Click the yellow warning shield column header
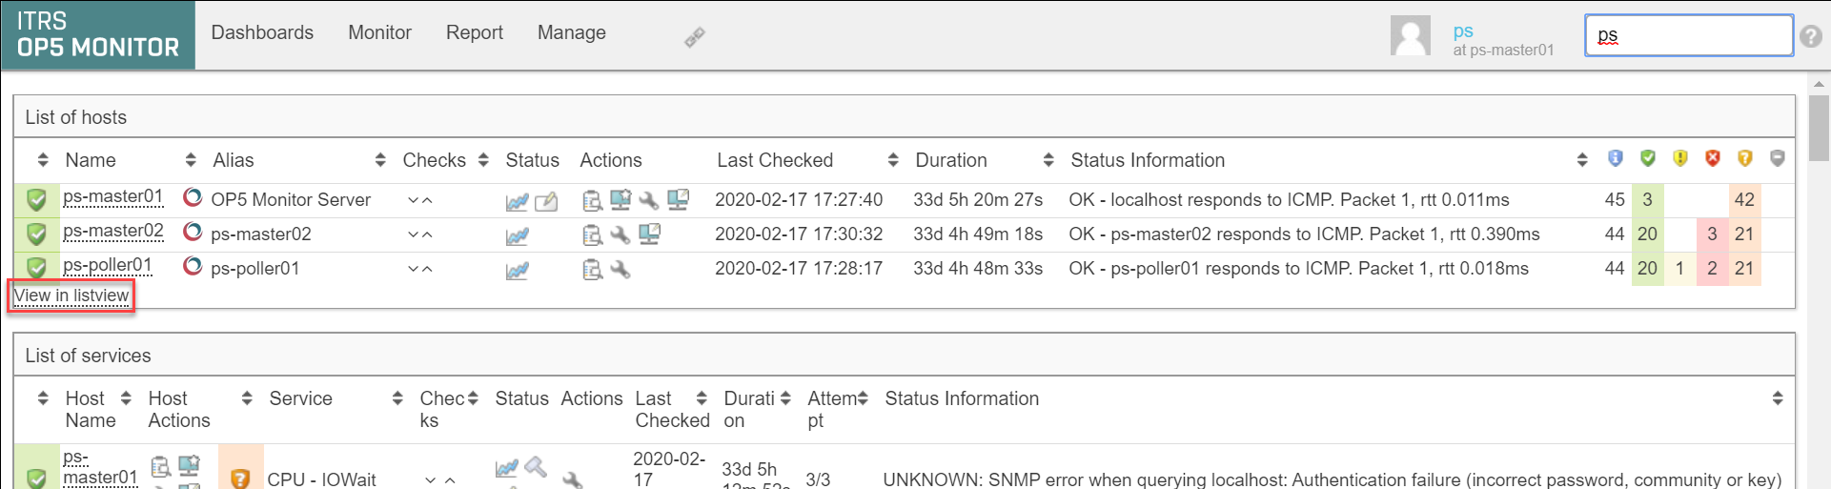 [1680, 158]
